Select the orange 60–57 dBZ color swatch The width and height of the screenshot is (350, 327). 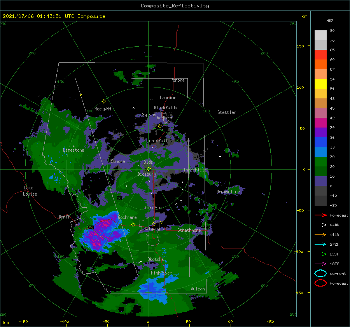click(320, 65)
